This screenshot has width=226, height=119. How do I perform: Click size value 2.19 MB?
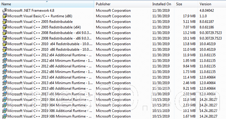coord(189,105)
